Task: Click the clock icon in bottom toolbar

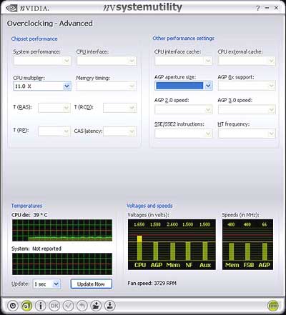Action: (x=13, y=306)
